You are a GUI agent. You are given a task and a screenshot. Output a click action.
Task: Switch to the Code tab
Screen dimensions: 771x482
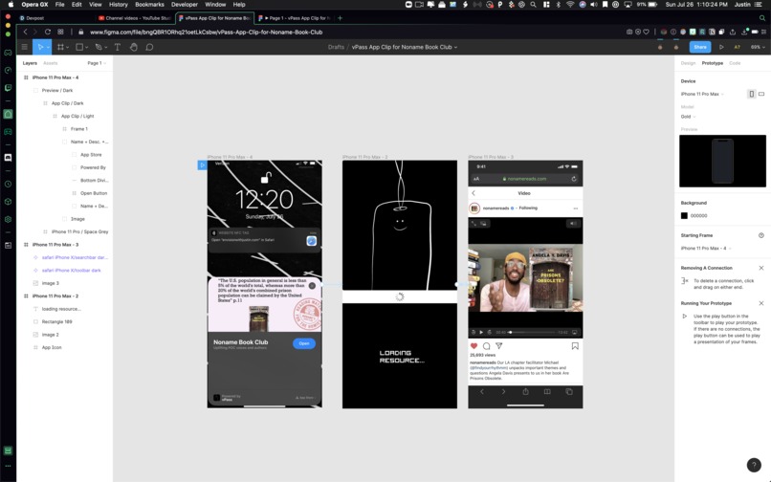735,63
